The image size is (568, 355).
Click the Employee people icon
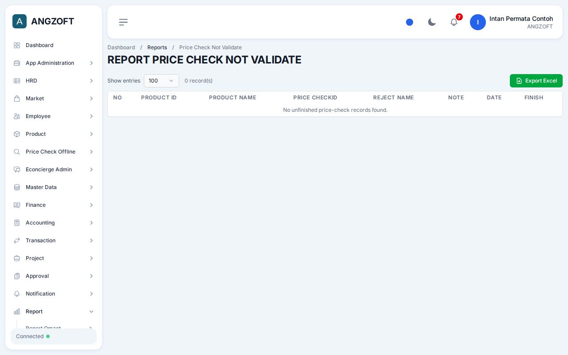(x=17, y=116)
